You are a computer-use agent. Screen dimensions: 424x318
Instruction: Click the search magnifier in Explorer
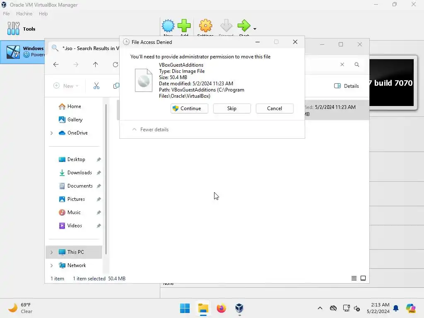click(x=357, y=64)
